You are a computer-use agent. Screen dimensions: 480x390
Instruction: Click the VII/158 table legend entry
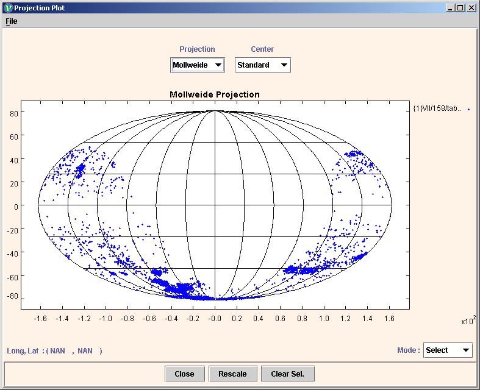point(437,108)
